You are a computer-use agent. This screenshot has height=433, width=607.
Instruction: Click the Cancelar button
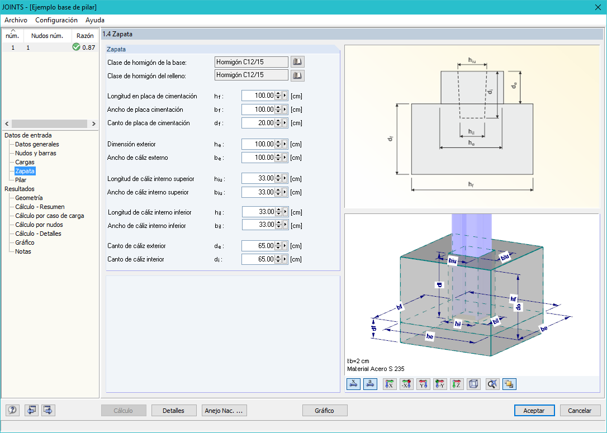580,411
